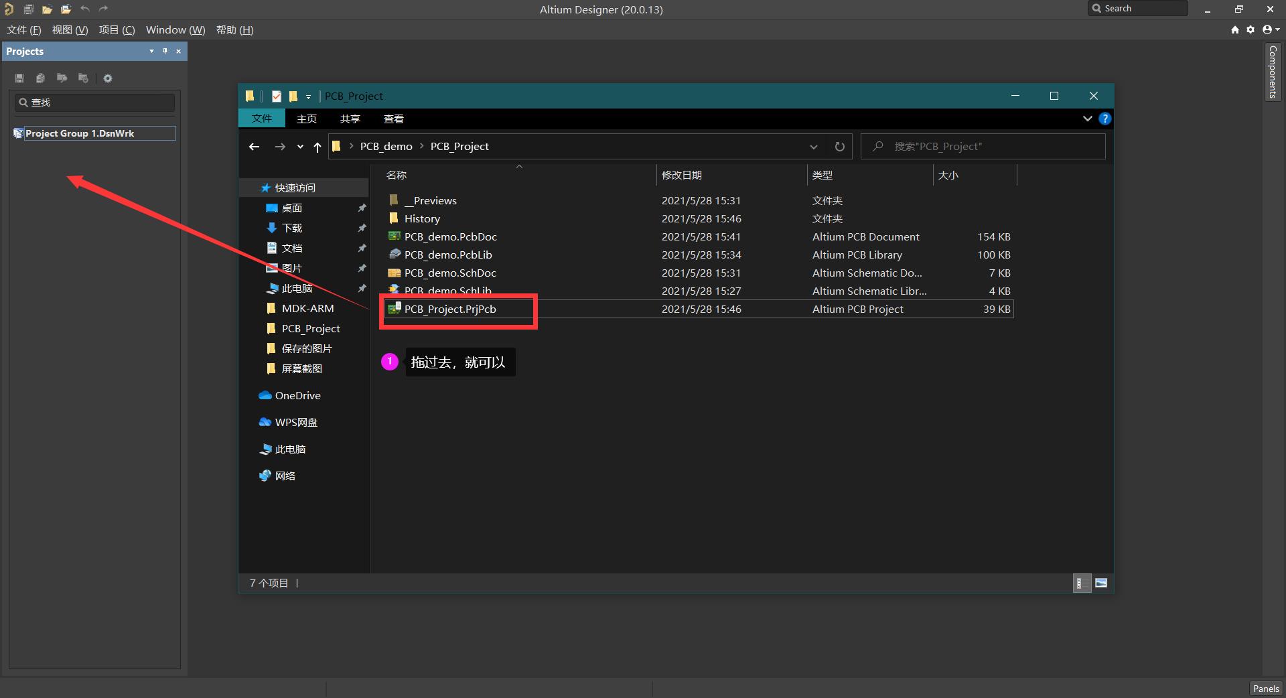Open the 帮助 (H) menu
Viewport: 1286px width, 698px height.
coord(235,30)
